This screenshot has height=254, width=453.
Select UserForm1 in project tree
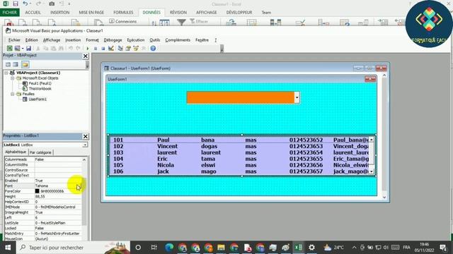(x=38, y=99)
